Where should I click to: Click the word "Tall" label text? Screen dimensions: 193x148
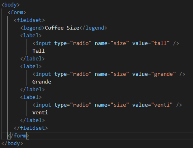[39, 51]
